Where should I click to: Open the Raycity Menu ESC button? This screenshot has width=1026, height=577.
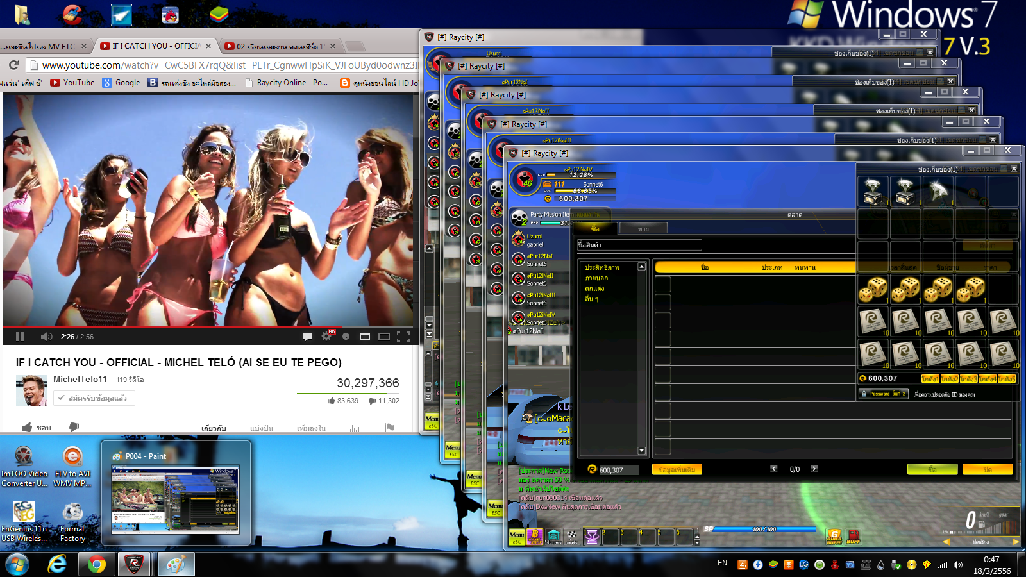click(517, 537)
